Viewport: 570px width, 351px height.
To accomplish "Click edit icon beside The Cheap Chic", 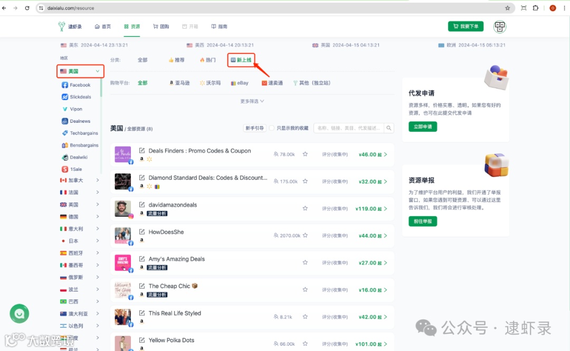I will click(142, 286).
